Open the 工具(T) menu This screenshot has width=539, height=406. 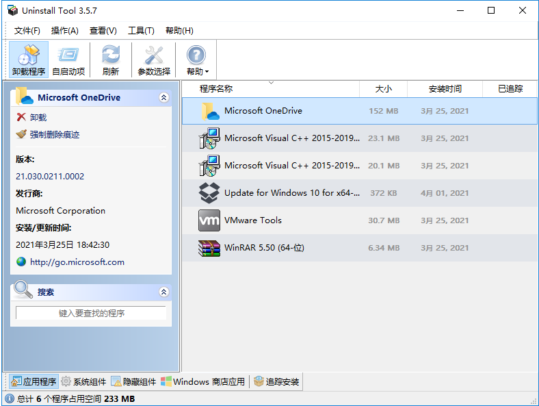(141, 31)
